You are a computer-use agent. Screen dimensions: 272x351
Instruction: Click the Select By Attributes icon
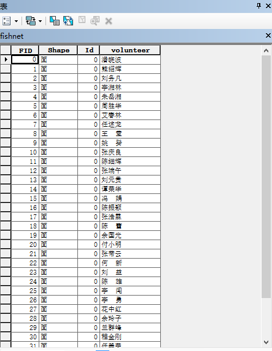(55, 21)
